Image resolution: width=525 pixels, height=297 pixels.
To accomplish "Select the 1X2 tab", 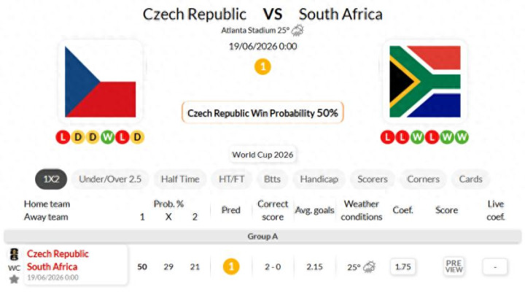I will click(51, 179).
